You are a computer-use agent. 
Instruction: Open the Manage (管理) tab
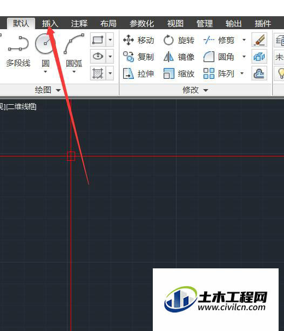(205, 23)
